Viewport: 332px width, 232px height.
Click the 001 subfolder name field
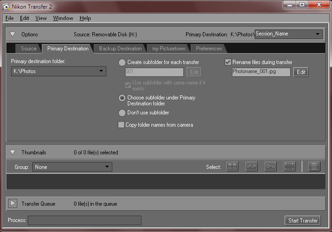point(154,72)
